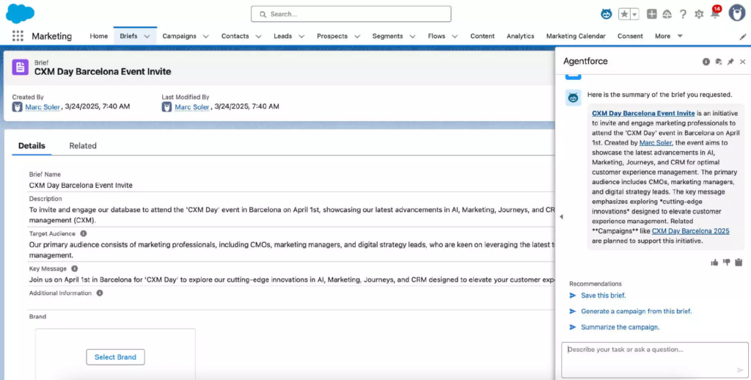751x380 pixels.
Task: Open the More navigation dropdown
Action: (669, 36)
